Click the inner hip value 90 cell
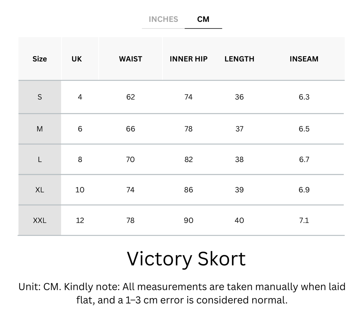The height and width of the screenshot is (315, 364). [x=188, y=220]
